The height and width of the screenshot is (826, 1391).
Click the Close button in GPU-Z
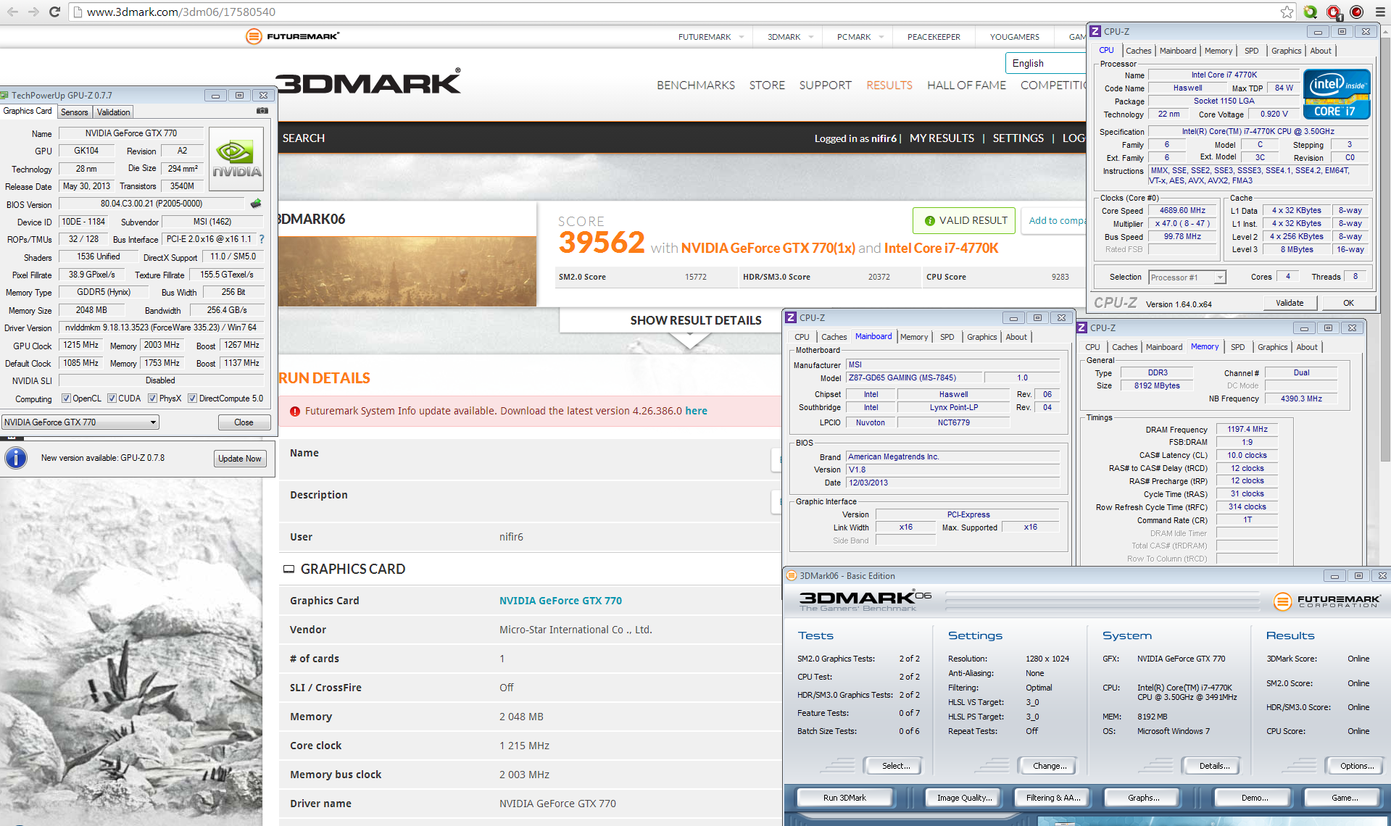(244, 422)
